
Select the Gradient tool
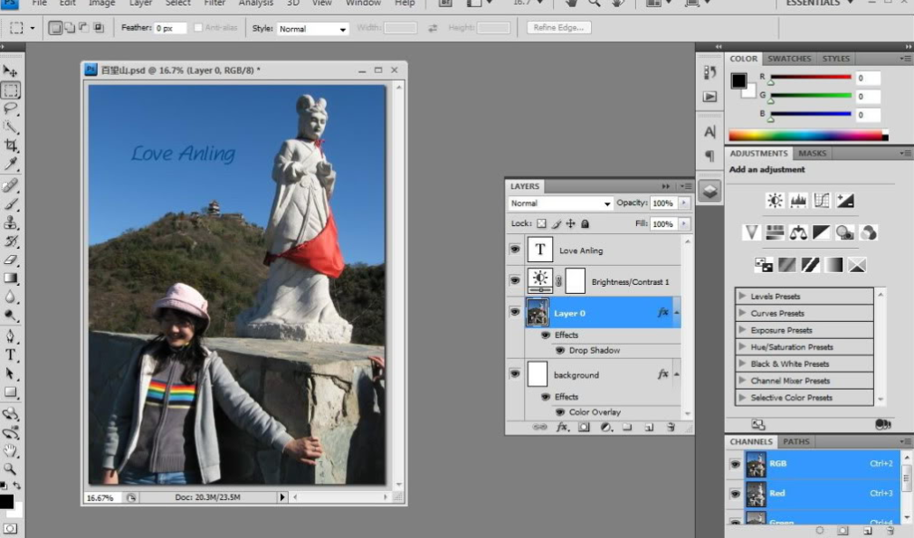point(11,278)
